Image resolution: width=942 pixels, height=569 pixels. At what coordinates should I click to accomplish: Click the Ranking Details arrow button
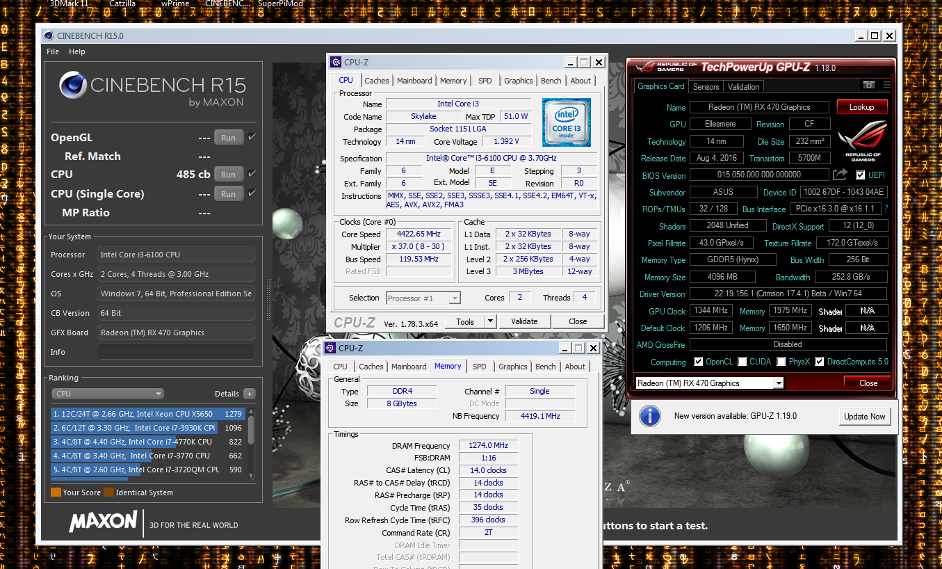[250, 394]
